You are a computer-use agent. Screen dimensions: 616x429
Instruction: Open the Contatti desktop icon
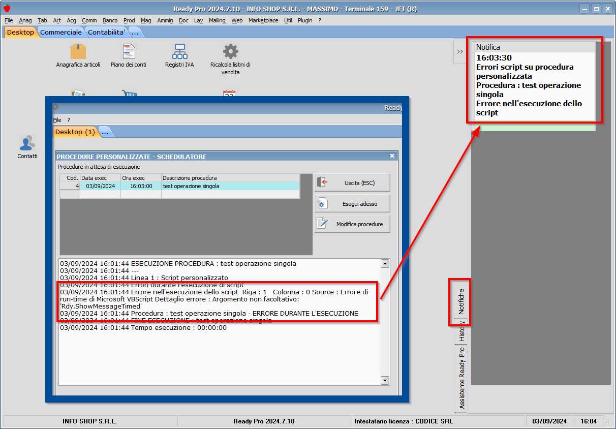pos(27,144)
